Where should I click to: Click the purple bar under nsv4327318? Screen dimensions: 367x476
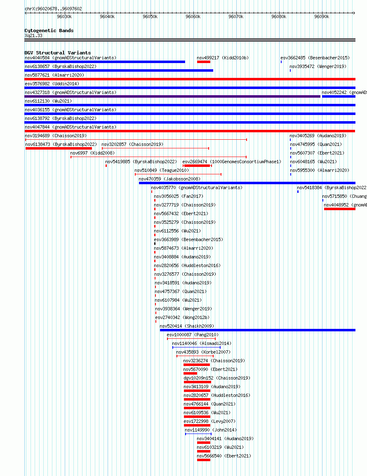coord(172,96)
